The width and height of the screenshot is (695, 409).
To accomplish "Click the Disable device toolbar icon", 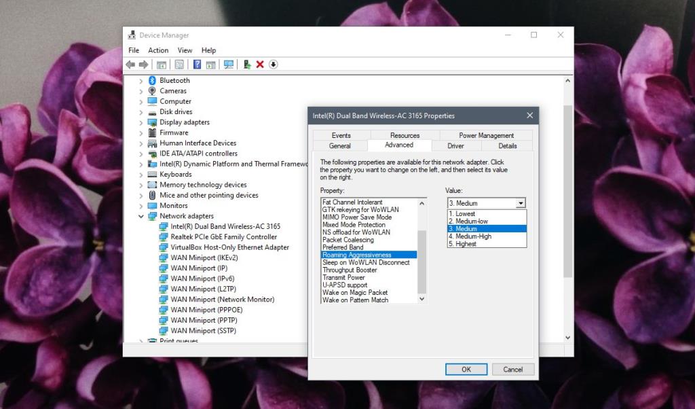I will coord(274,64).
